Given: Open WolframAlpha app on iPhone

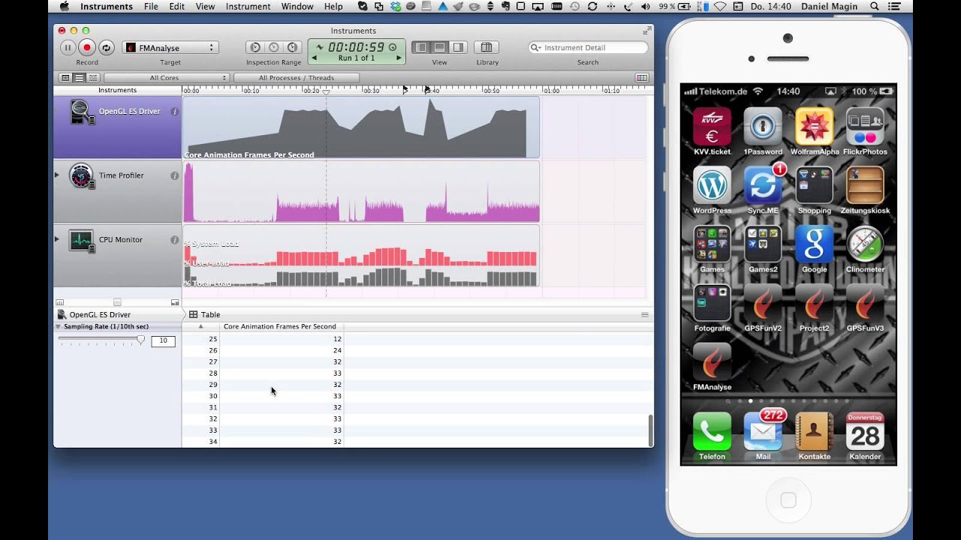Looking at the screenshot, I should coord(814,126).
